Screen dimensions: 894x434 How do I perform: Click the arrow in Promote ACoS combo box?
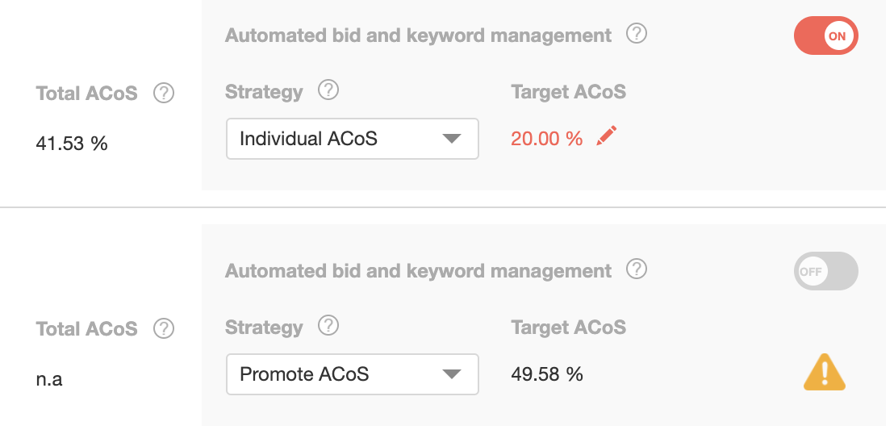(x=452, y=374)
